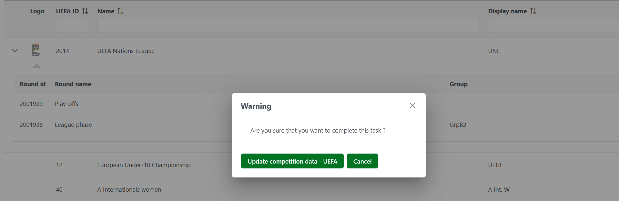Image resolution: width=619 pixels, height=201 pixels.
Task: Select the A Internationals women row
Action: click(x=129, y=190)
